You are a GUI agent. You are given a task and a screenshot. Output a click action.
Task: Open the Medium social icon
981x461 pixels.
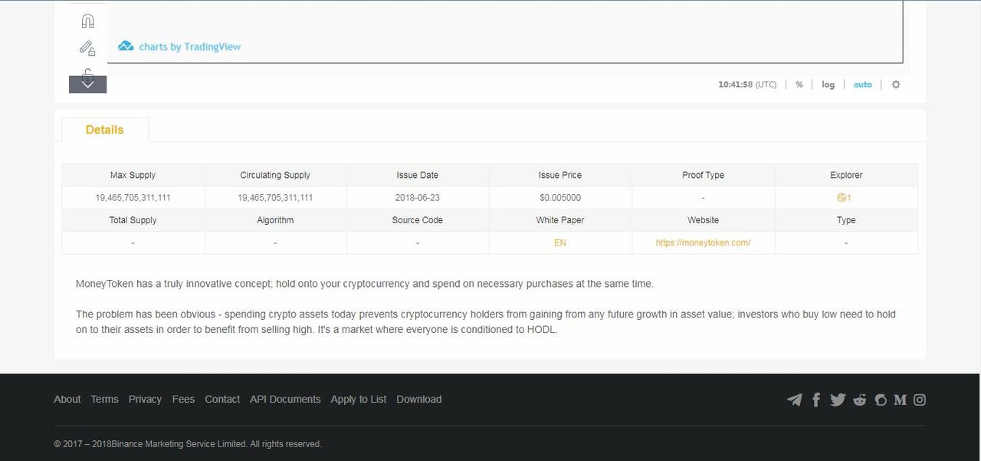[901, 400]
